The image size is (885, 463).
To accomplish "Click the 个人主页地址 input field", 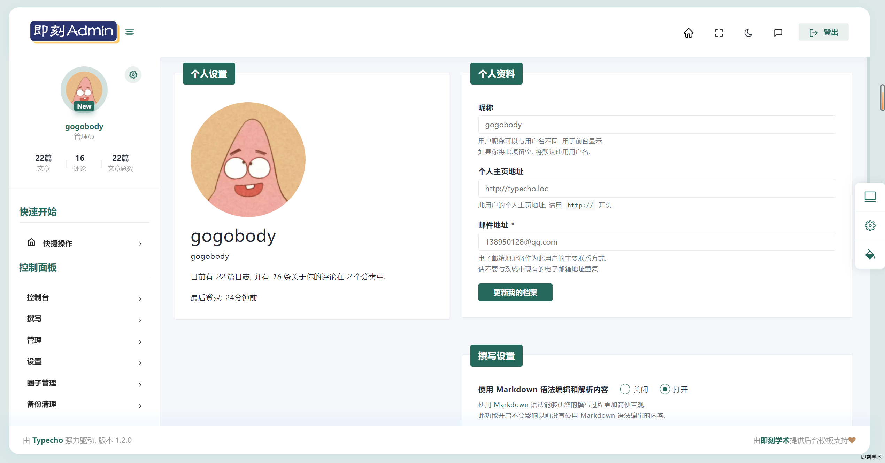I will click(x=657, y=189).
